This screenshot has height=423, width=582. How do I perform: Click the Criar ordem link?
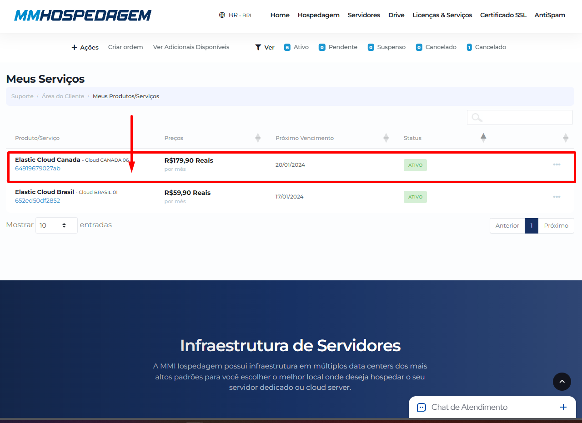click(125, 47)
